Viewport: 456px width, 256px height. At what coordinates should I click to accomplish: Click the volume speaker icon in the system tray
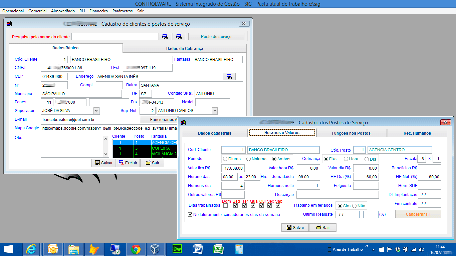pos(422,249)
